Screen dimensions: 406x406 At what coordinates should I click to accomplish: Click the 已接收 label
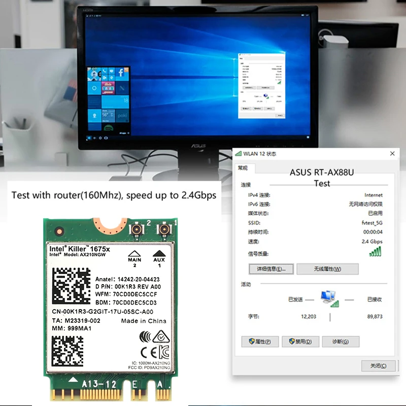tap(375, 299)
